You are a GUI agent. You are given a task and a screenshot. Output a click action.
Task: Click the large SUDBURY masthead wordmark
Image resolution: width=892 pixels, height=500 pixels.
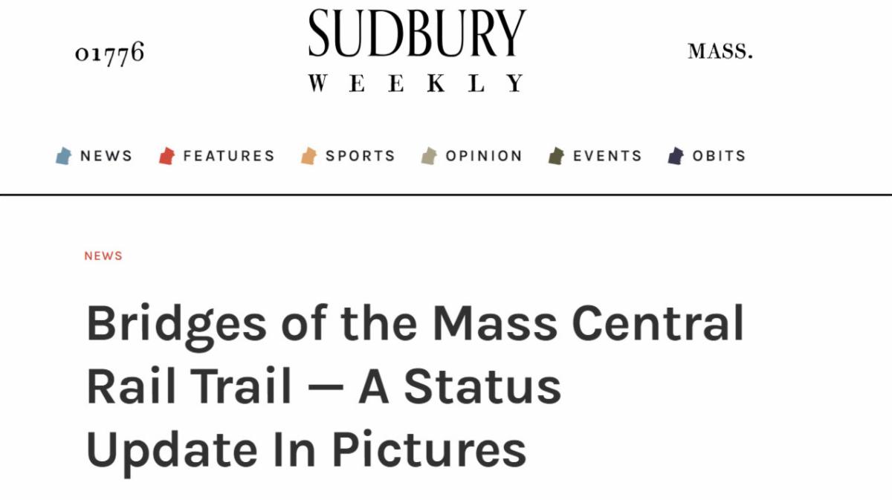coord(417,33)
